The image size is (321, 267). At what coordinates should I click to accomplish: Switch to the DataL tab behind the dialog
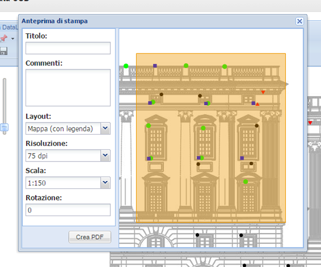tap(9, 27)
